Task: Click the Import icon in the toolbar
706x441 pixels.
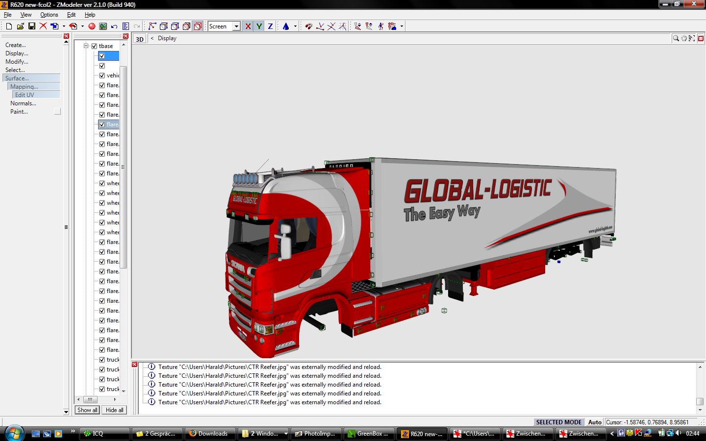Action: coord(54,26)
